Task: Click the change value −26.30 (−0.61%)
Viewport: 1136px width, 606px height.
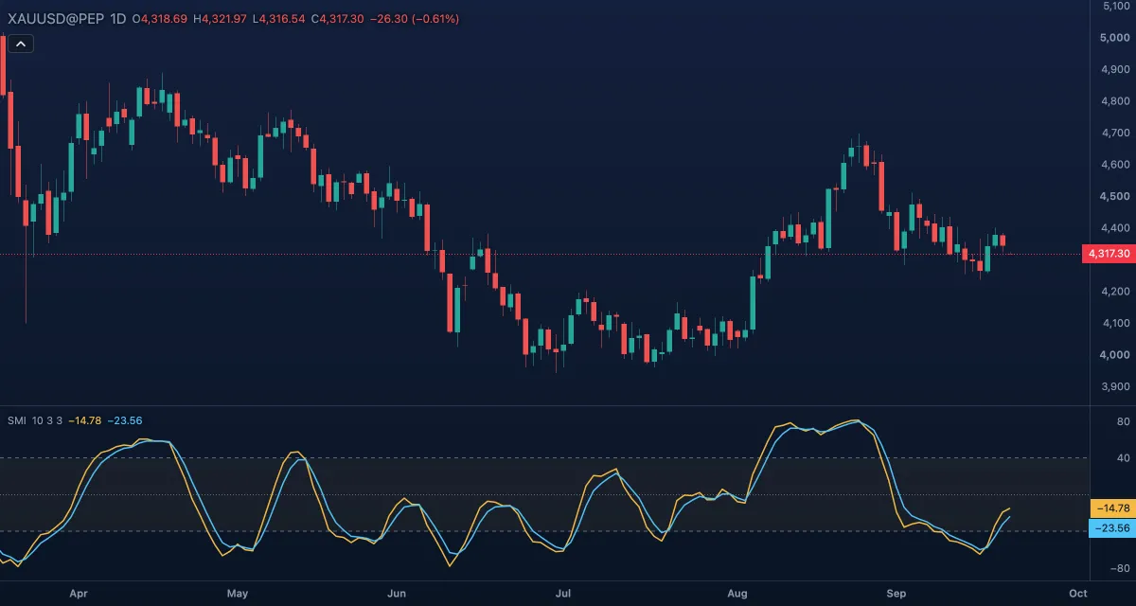Action: click(415, 19)
